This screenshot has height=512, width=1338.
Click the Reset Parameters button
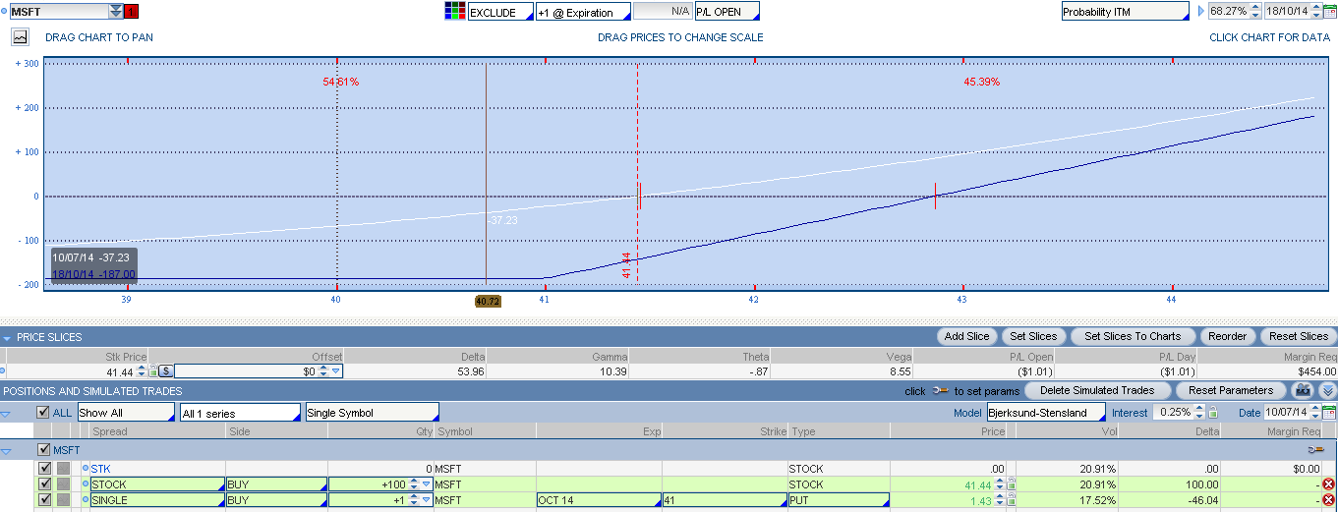click(1231, 390)
